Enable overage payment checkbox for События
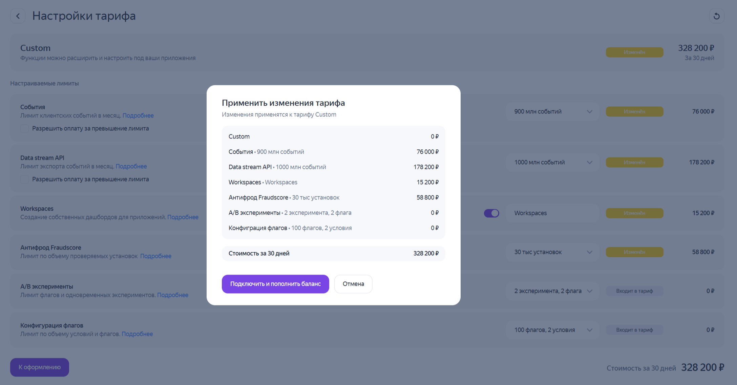This screenshot has width=737, height=385. [x=24, y=129]
